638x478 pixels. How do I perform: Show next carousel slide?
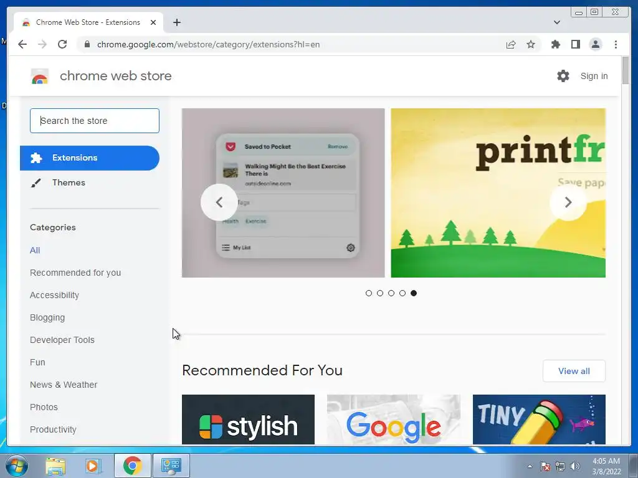(568, 202)
